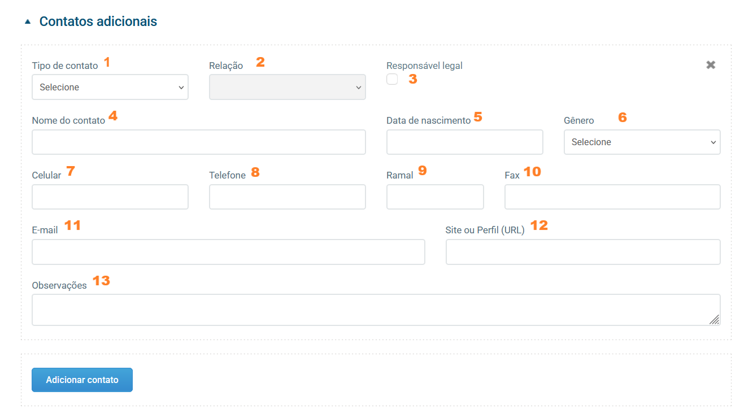Screen dimensions: 753x409
Task: Check the Responsável legal checkbox
Action: (x=392, y=79)
